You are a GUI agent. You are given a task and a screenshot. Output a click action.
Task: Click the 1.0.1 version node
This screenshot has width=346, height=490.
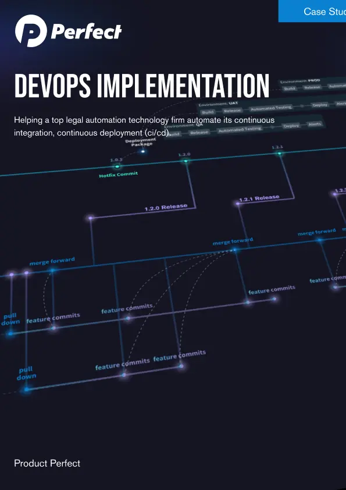117,166
